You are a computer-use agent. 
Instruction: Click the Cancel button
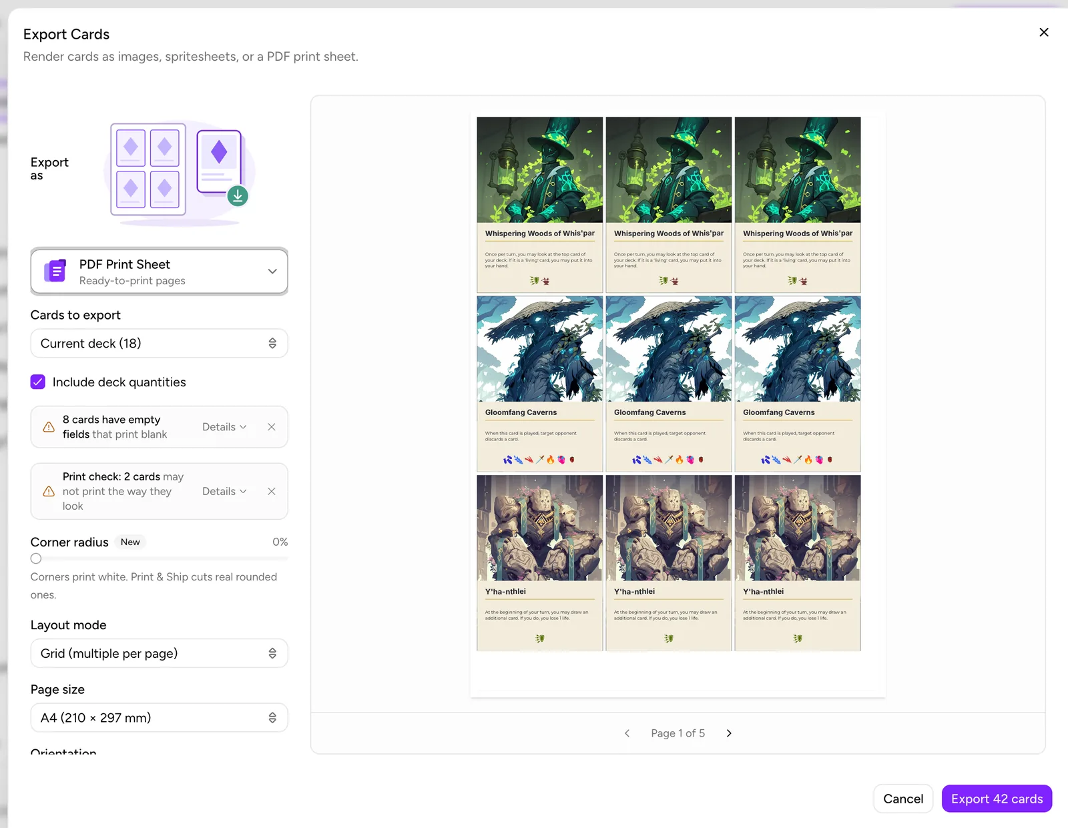click(x=903, y=799)
